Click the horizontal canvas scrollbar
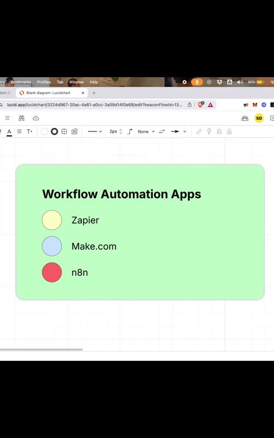 tap(42, 349)
